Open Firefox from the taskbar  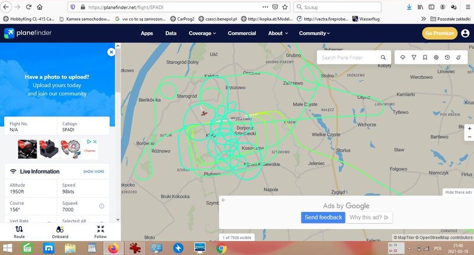click(x=114, y=249)
